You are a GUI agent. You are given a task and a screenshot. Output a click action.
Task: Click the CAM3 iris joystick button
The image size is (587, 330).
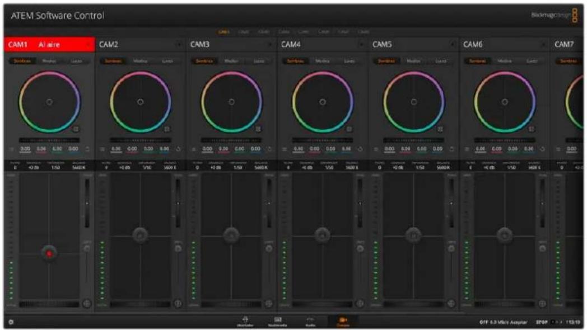[x=231, y=235]
